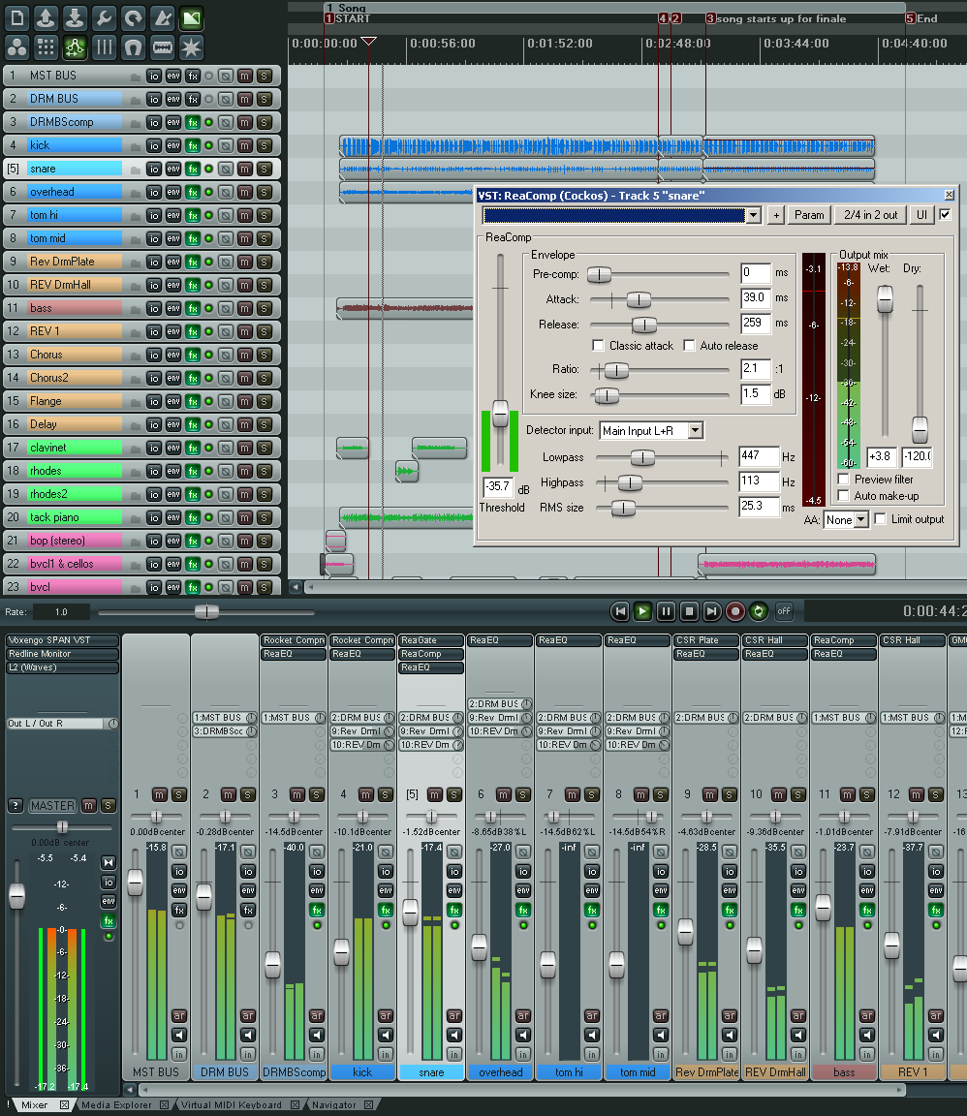This screenshot has width=967, height=1116.
Task: Open the ReaComp preset dropdown
Action: coord(754,215)
